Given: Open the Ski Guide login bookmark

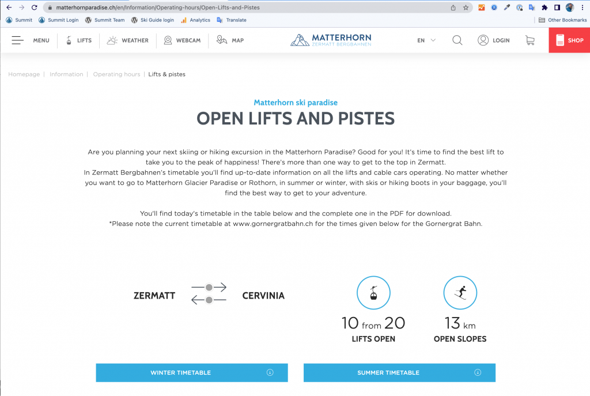Looking at the screenshot, I should (153, 20).
